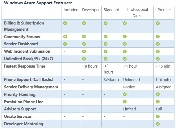Screen dimensions: 176x129
Task: Click the 'Pooled' service delivery cell
Action: click(x=129, y=87)
